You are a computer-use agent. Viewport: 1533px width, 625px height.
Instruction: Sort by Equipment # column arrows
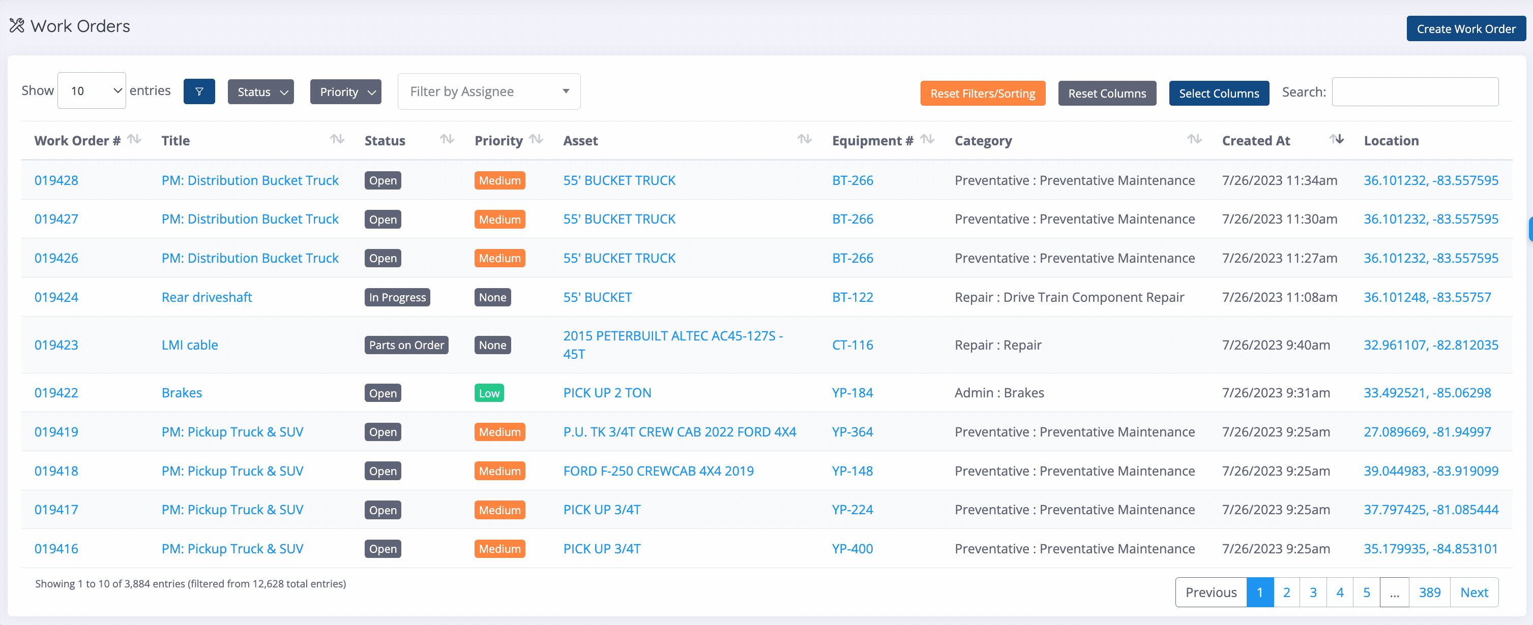point(927,140)
